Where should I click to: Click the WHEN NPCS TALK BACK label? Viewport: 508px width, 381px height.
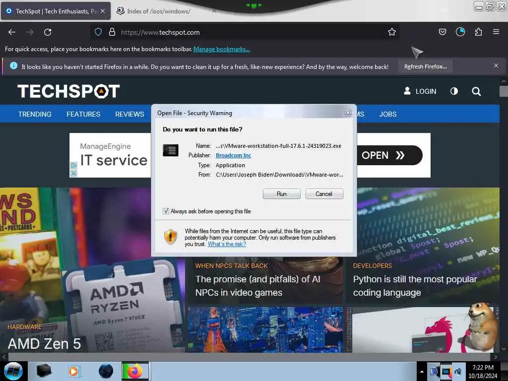coord(231,266)
